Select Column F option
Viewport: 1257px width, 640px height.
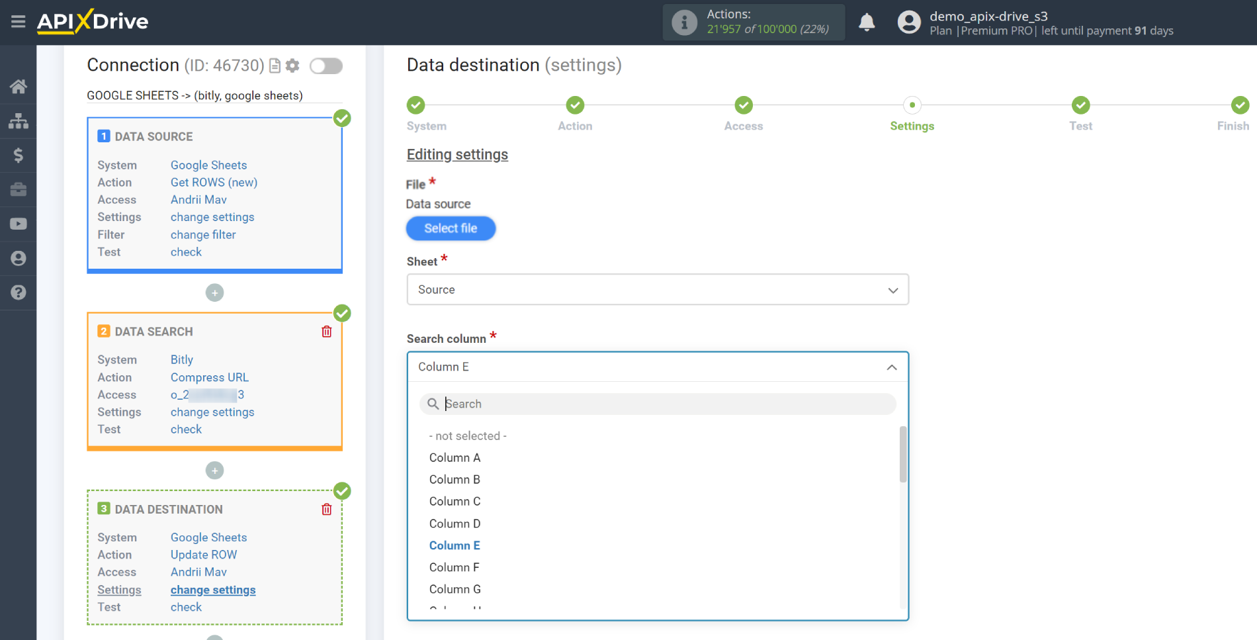pos(454,567)
